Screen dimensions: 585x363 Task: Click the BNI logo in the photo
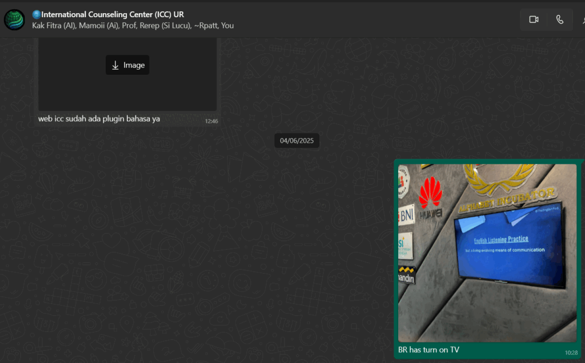click(407, 215)
